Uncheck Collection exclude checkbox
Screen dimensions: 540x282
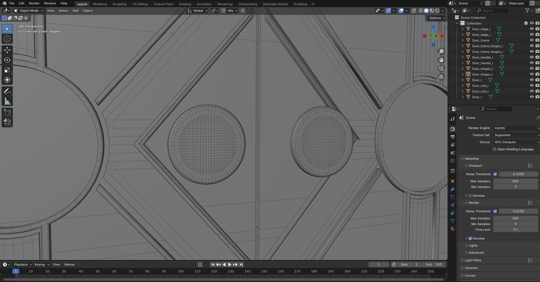coord(526,23)
